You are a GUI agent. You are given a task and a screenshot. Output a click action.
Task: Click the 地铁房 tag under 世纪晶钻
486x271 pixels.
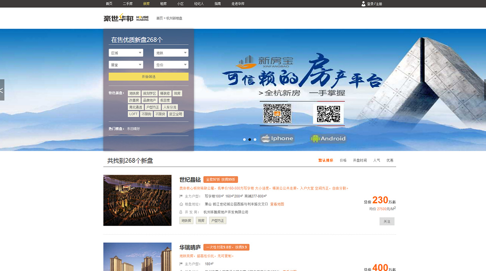(186, 220)
